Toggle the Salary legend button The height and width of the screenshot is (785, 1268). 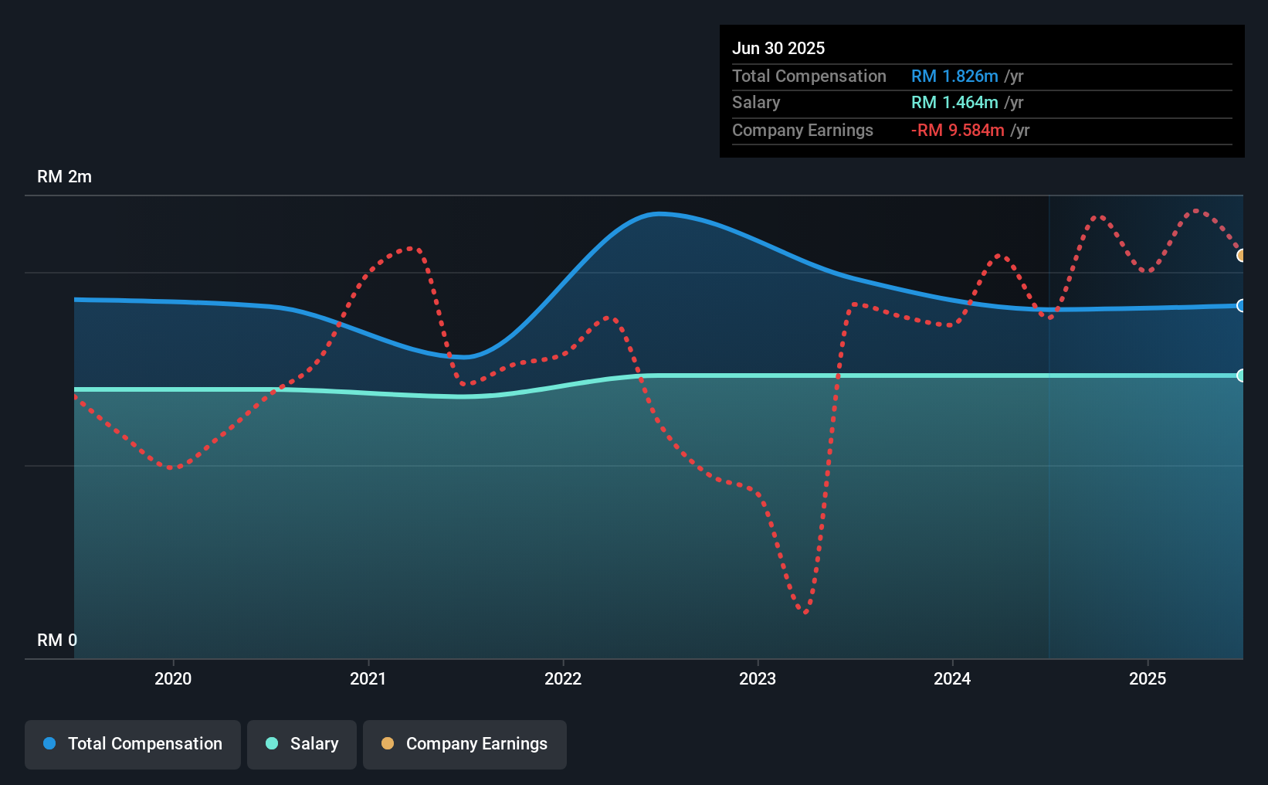click(302, 744)
